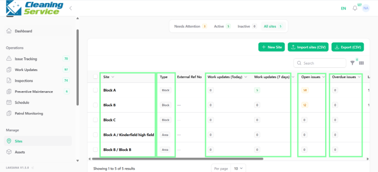Image resolution: width=378 pixels, height=172 pixels.
Task: Click the Manage section heading
Action: click(12, 130)
